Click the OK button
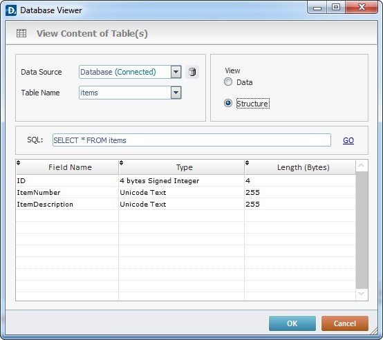Image resolution: width=383 pixels, height=340 pixels. (292, 323)
